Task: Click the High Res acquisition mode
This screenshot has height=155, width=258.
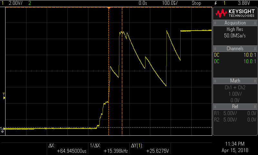Action: click(235, 29)
